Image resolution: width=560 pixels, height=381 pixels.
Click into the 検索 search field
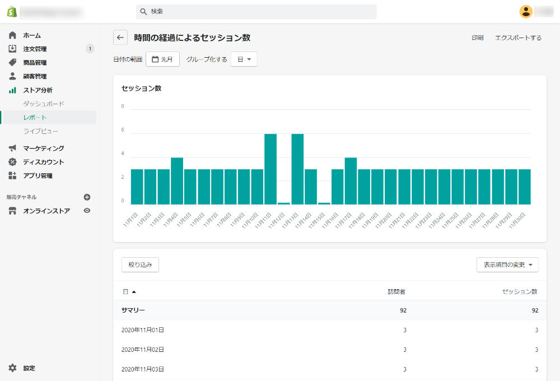(x=256, y=12)
